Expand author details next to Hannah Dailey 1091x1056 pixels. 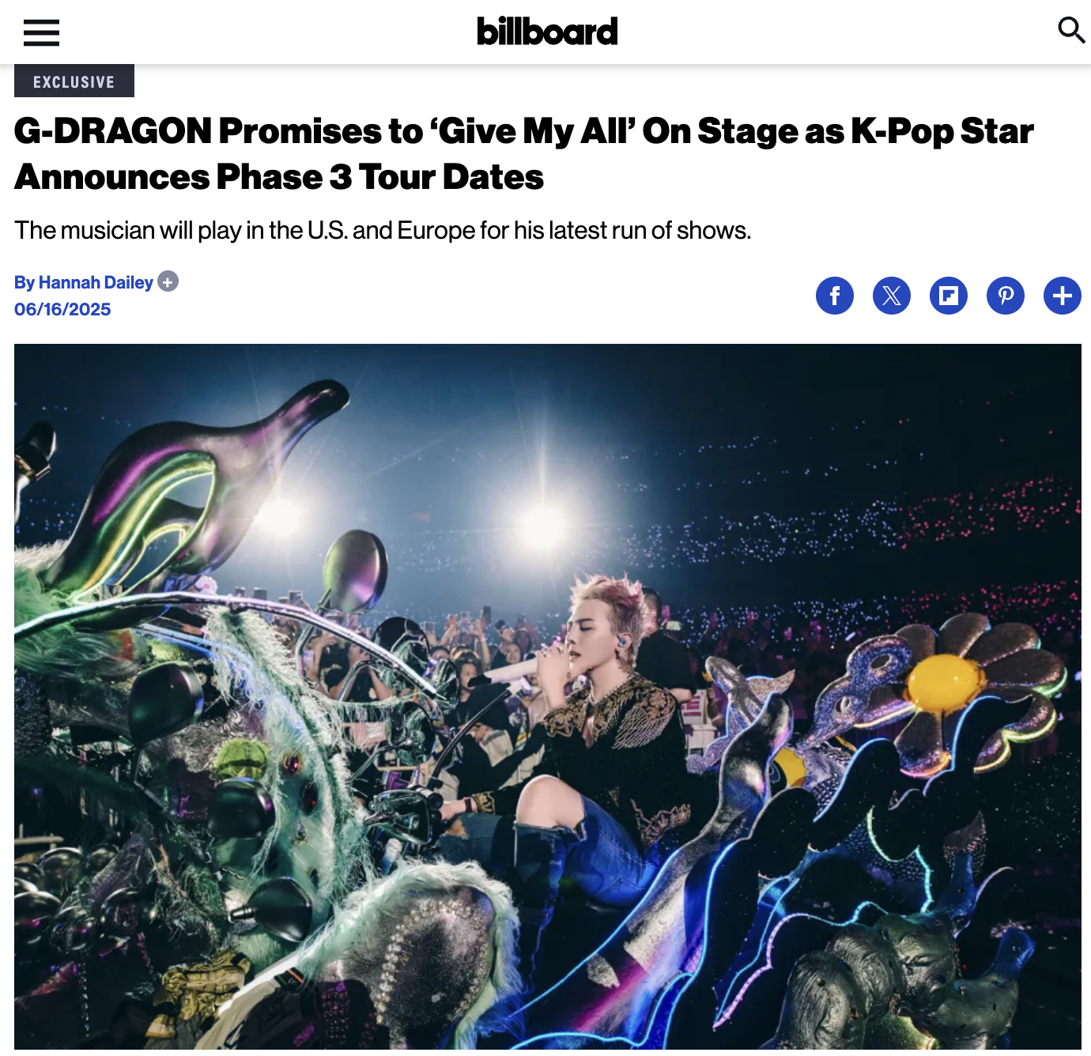168,281
